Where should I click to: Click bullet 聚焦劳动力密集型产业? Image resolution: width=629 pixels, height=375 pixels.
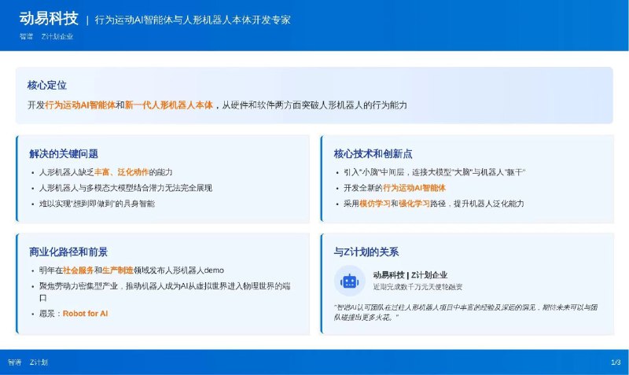pos(164,292)
